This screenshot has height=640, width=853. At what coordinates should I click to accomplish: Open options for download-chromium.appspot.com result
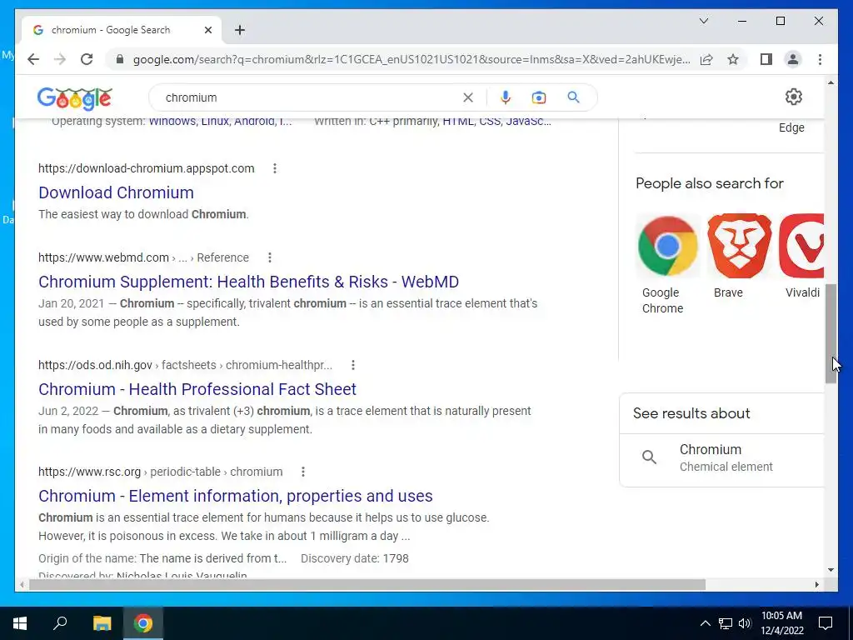tap(275, 168)
